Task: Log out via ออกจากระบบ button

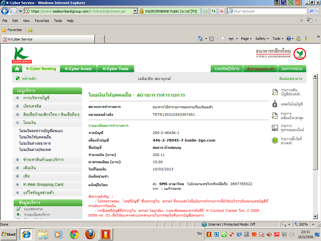Action: 292,69
